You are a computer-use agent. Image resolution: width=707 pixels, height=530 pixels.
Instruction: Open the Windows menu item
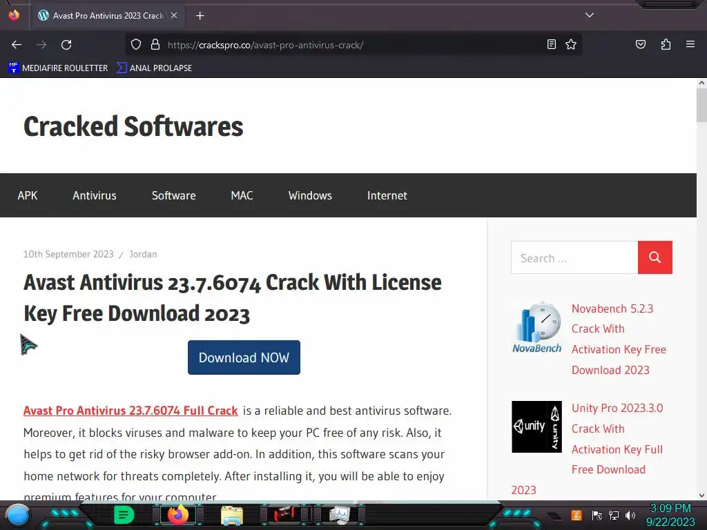(310, 195)
